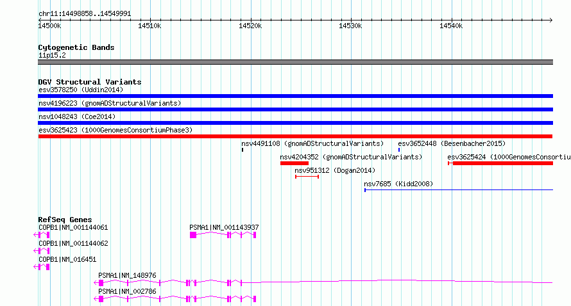571x306 pixels.
Task: Click the blue bar under esv3578250
Action: (295, 96)
